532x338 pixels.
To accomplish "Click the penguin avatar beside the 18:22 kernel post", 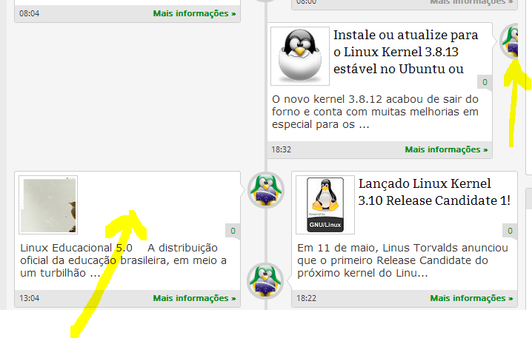I will pyautogui.click(x=265, y=281).
